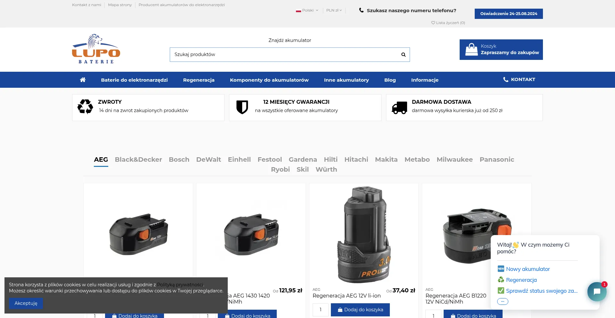Screen dimensions: 615x318
Task: Accept cookies with Akceptuję button
Action: click(26, 303)
